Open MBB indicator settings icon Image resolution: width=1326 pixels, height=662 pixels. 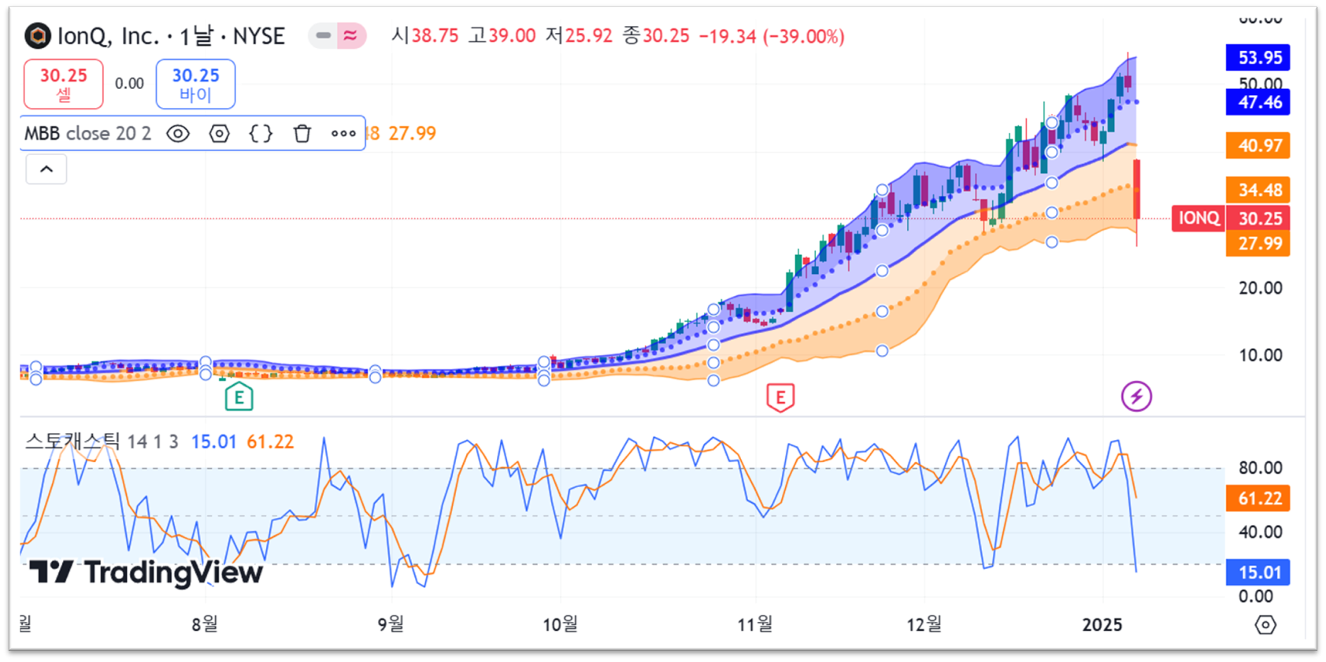(219, 134)
